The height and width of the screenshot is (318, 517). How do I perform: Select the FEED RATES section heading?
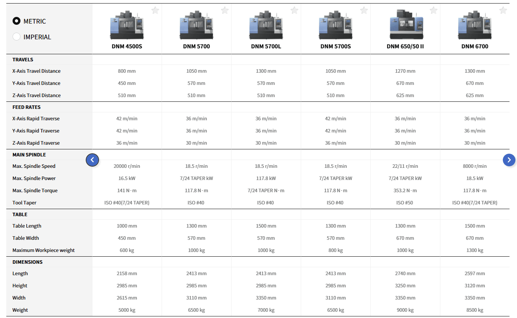[26, 107]
